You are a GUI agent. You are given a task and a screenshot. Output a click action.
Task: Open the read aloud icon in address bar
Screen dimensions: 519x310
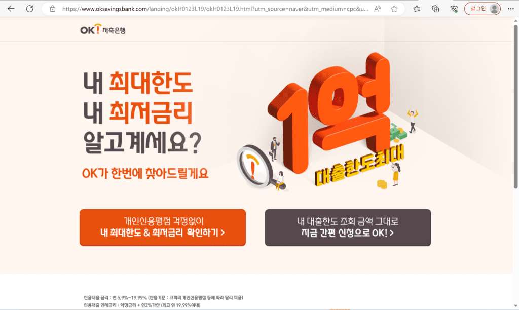tap(377, 9)
